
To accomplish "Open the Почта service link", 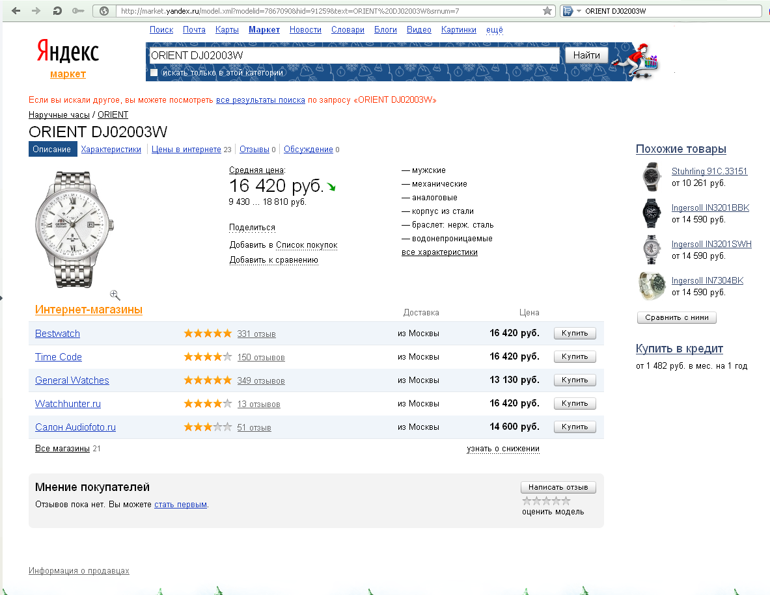I will click(194, 30).
